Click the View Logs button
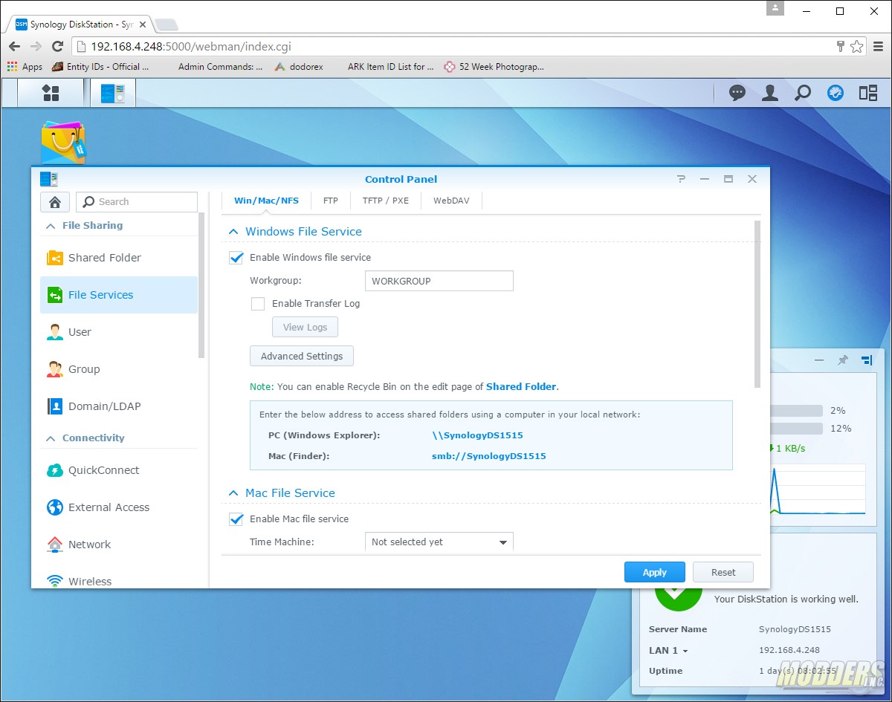The width and height of the screenshot is (892, 702). (305, 328)
